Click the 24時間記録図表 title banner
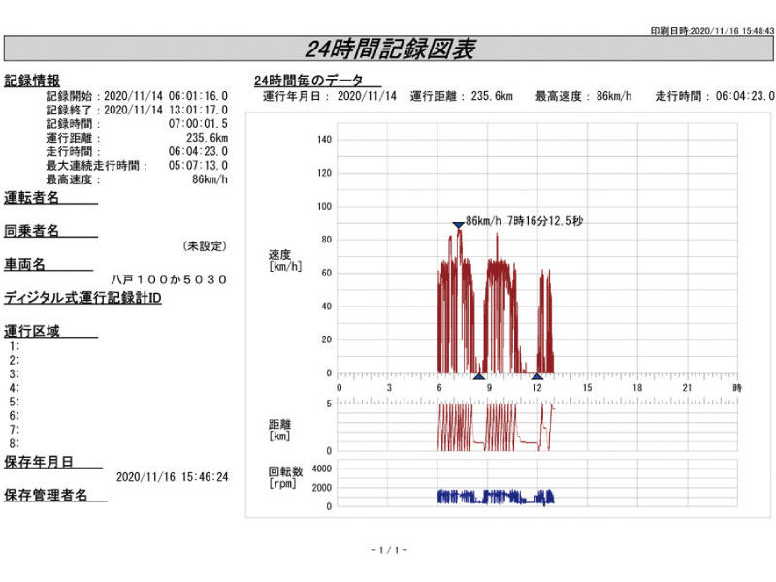Image resolution: width=776 pixels, height=582 pixels. (x=389, y=48)
